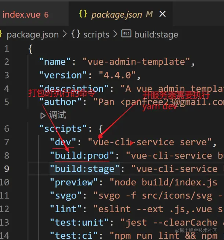Click the "lint" script key
This screenshot has width=224, height=240.
pyautogui.click(x=66, y=209)
